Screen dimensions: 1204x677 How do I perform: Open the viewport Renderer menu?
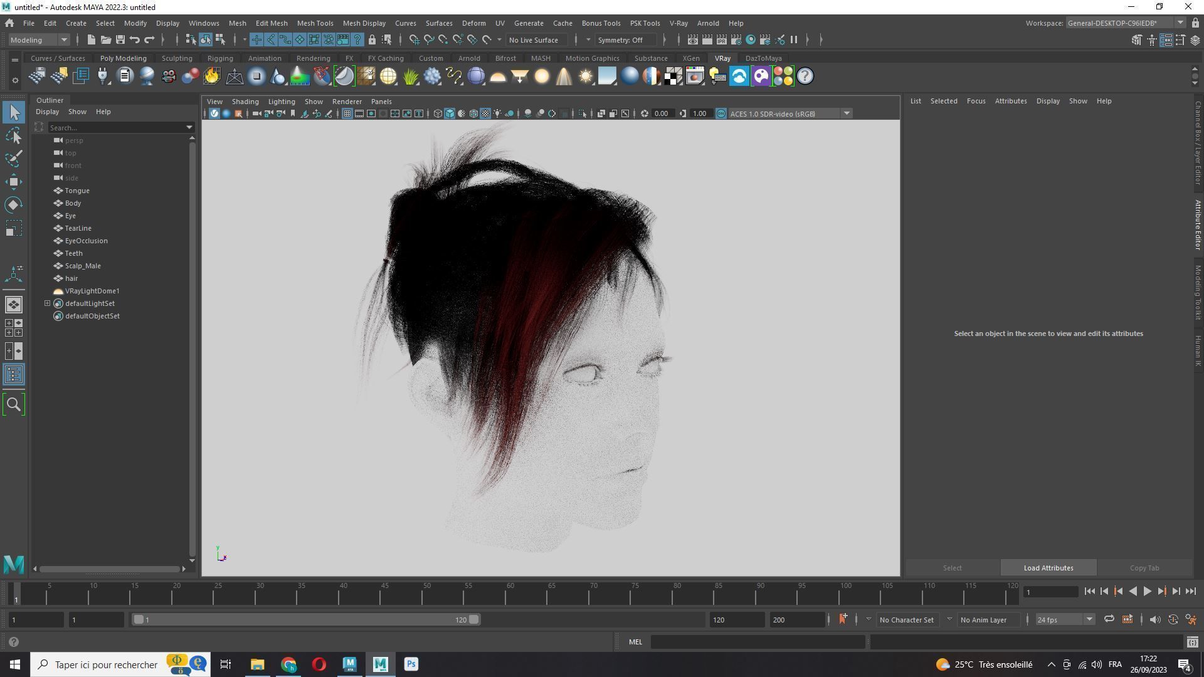(347, 102)
